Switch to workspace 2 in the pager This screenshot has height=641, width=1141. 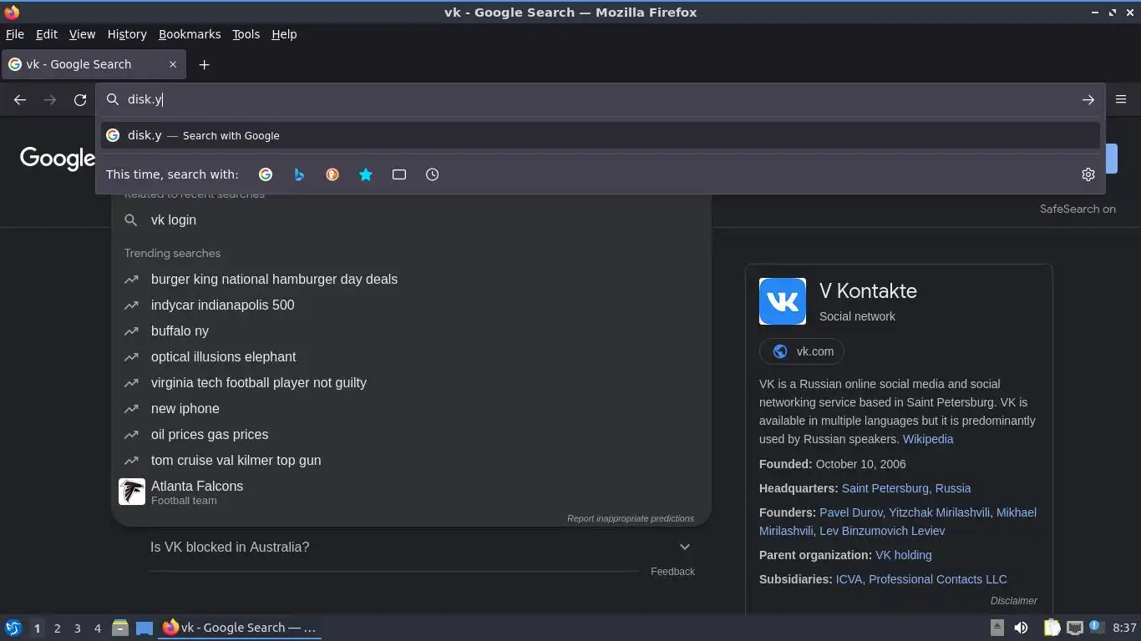57,628
